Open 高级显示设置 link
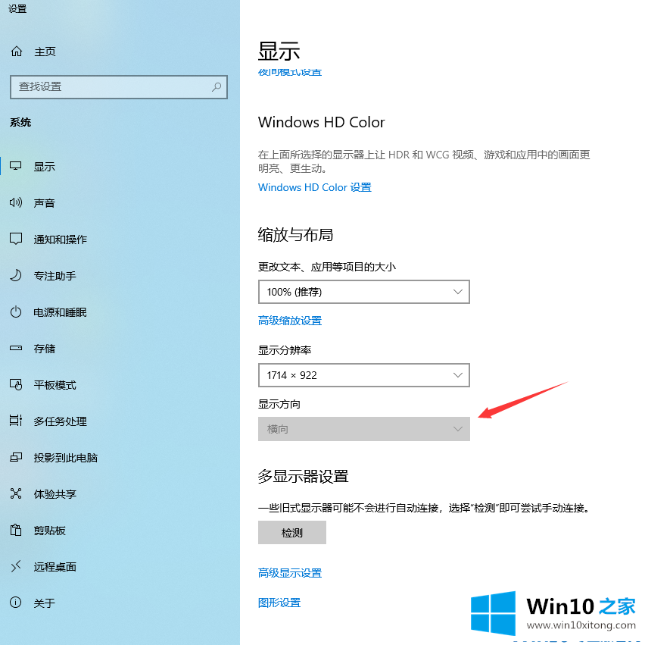645x645 pixels. pos(290,573)
